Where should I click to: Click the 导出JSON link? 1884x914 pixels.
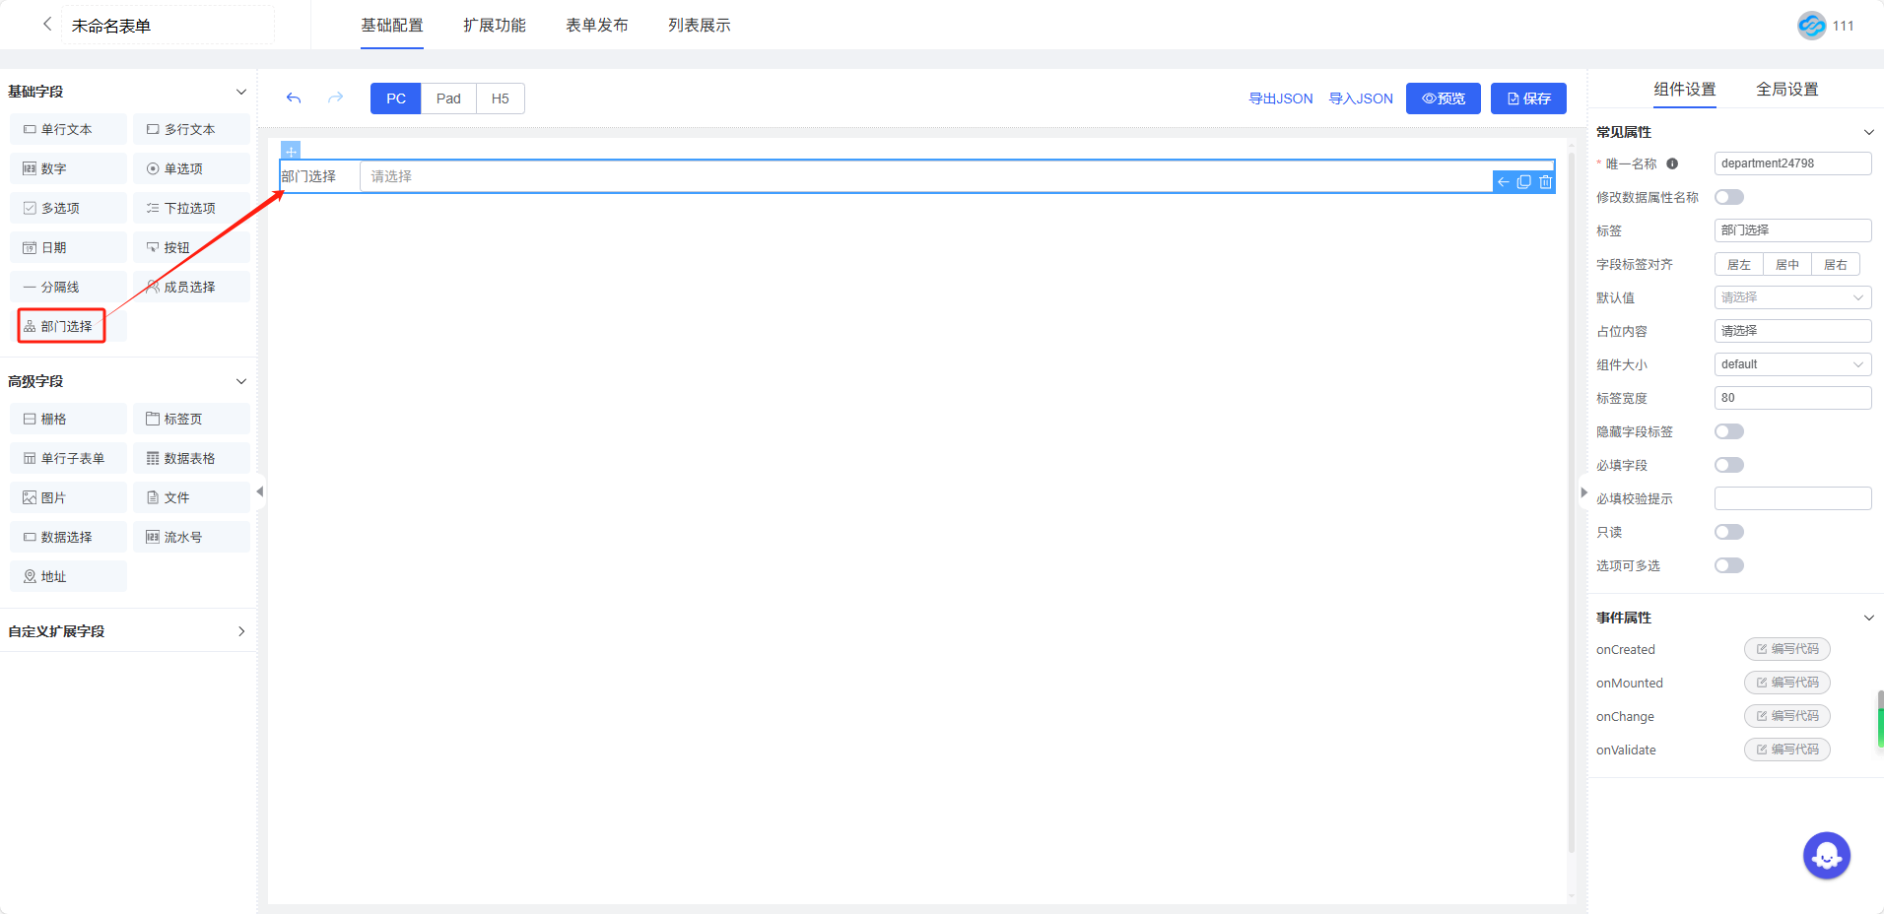coord(1280,98)
